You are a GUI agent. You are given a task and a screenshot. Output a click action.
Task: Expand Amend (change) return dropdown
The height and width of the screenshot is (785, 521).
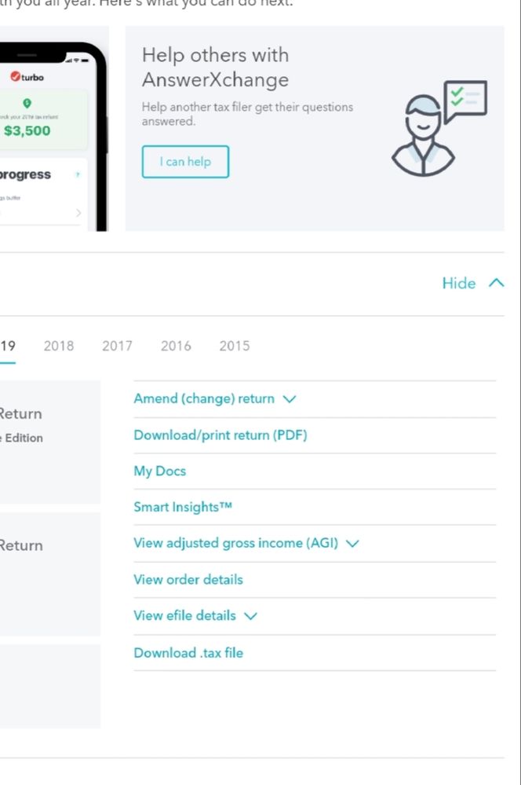(290, 399)
